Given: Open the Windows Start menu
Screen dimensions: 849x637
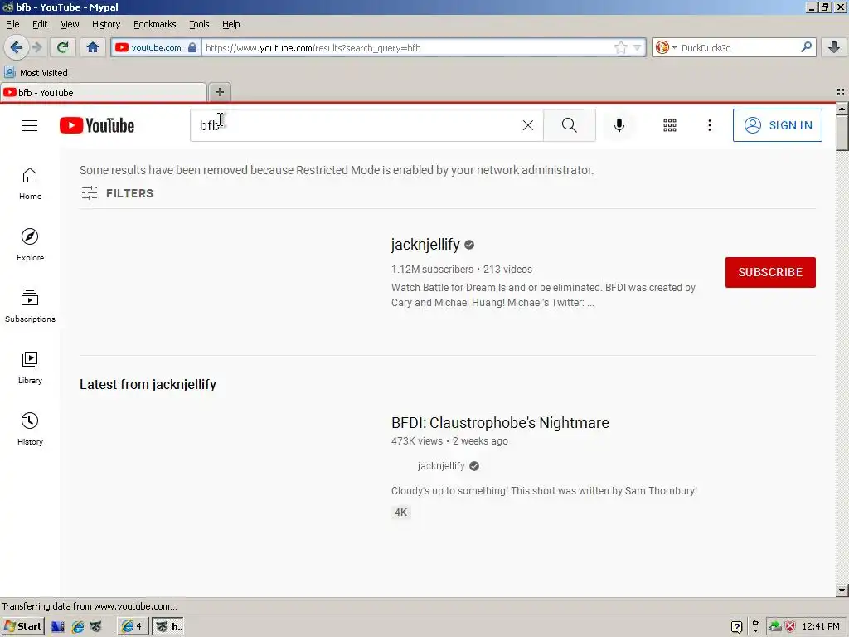Looking at the screenshot, I should click(22, 626).
